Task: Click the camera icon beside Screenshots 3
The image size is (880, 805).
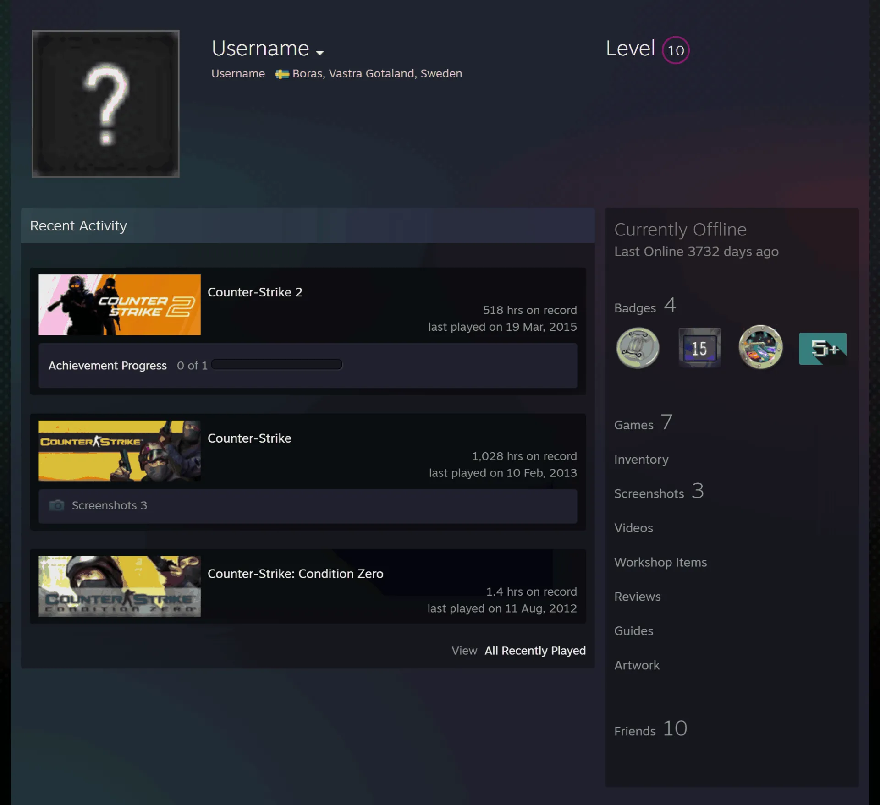Action: tap(57, 505)
